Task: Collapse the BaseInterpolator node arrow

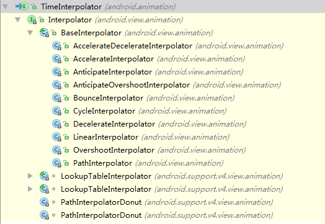Action: click(30, 33)
